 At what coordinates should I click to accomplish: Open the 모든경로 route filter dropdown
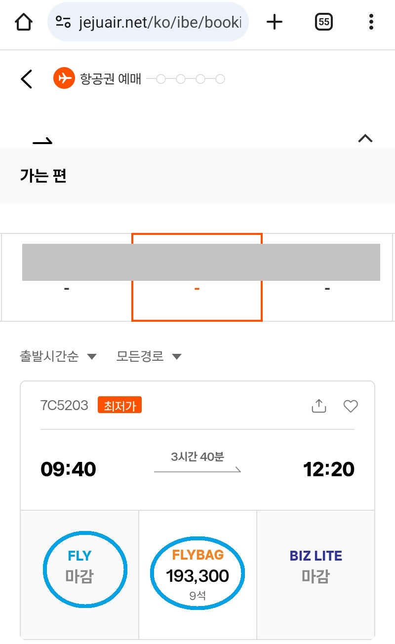149,356
